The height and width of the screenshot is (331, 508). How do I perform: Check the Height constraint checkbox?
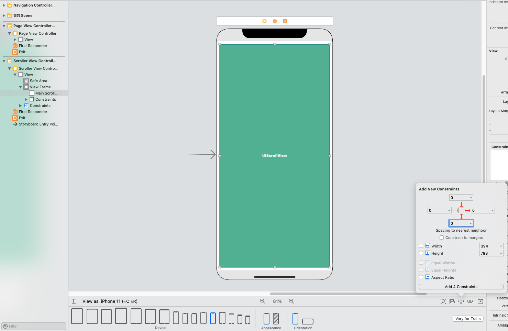point(421,253)
